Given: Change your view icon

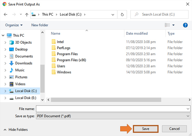Looking at the screenshot, I should pos(167,25).
